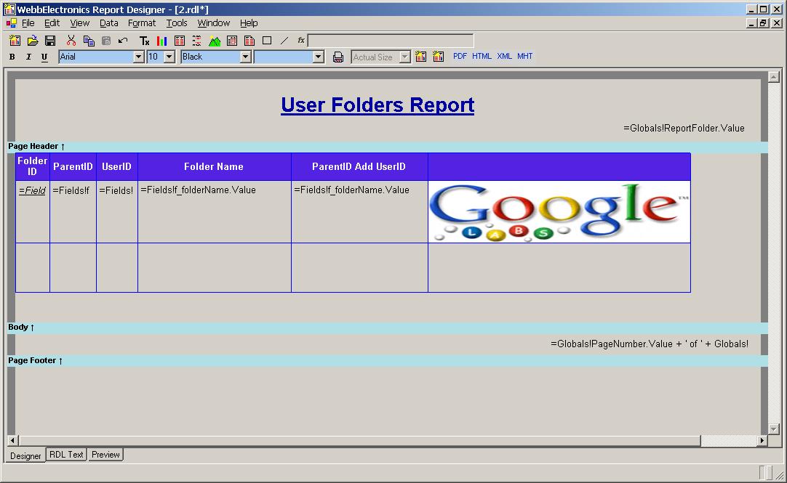Click the New Report icon
The width and height of the screenshot is (787, 483).
15,41
